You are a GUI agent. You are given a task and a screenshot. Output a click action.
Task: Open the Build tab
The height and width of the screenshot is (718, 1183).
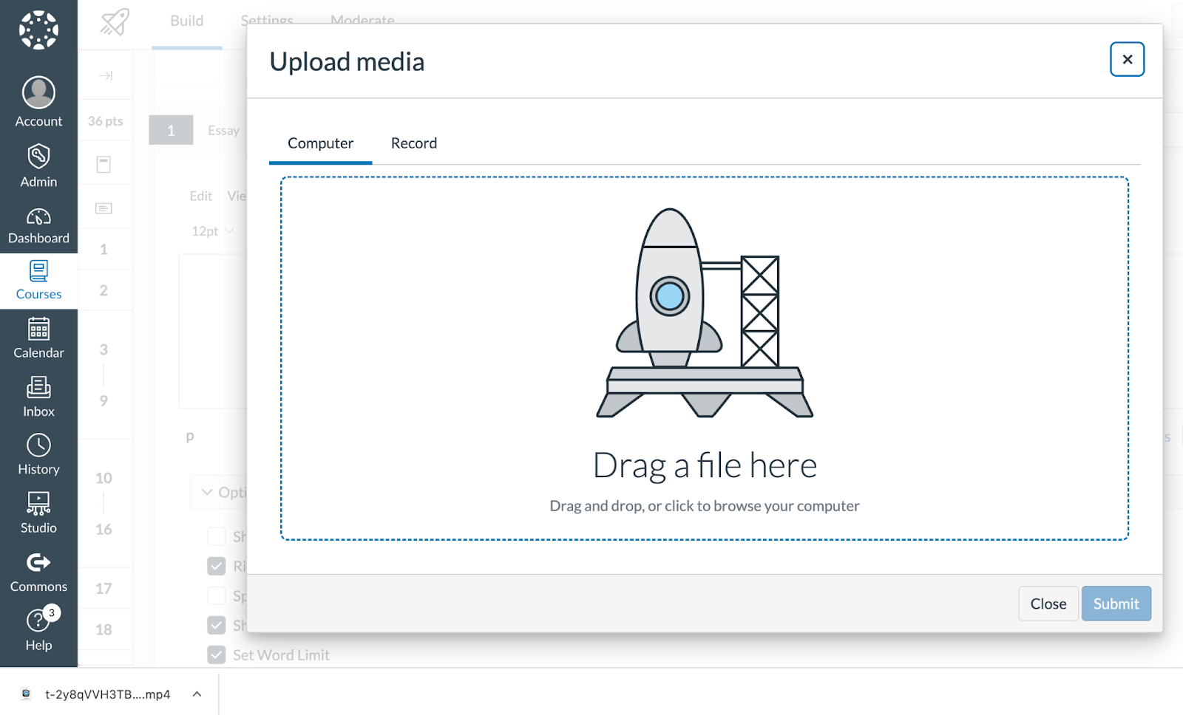pos(187,21)
